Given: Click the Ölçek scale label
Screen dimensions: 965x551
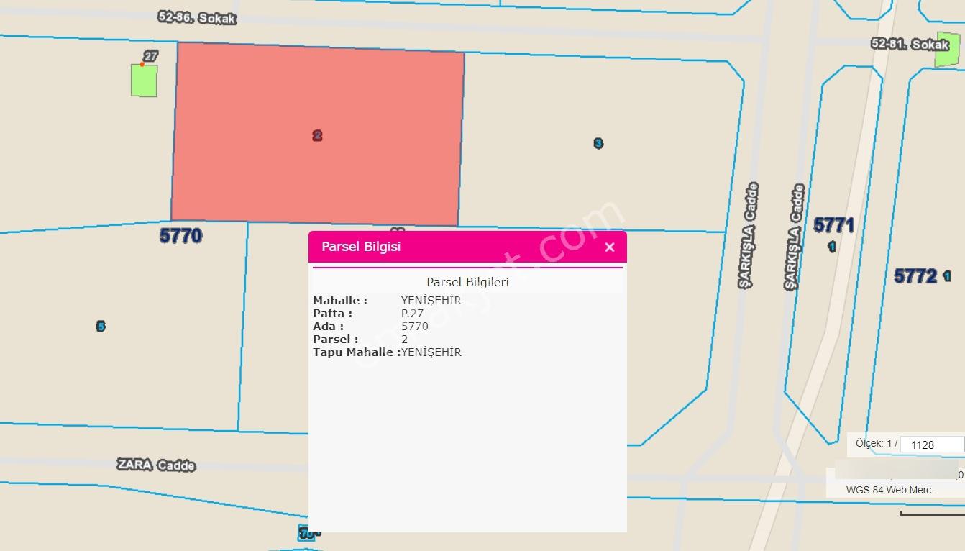Looking at the screenshot, I should [x=877, y=443].
